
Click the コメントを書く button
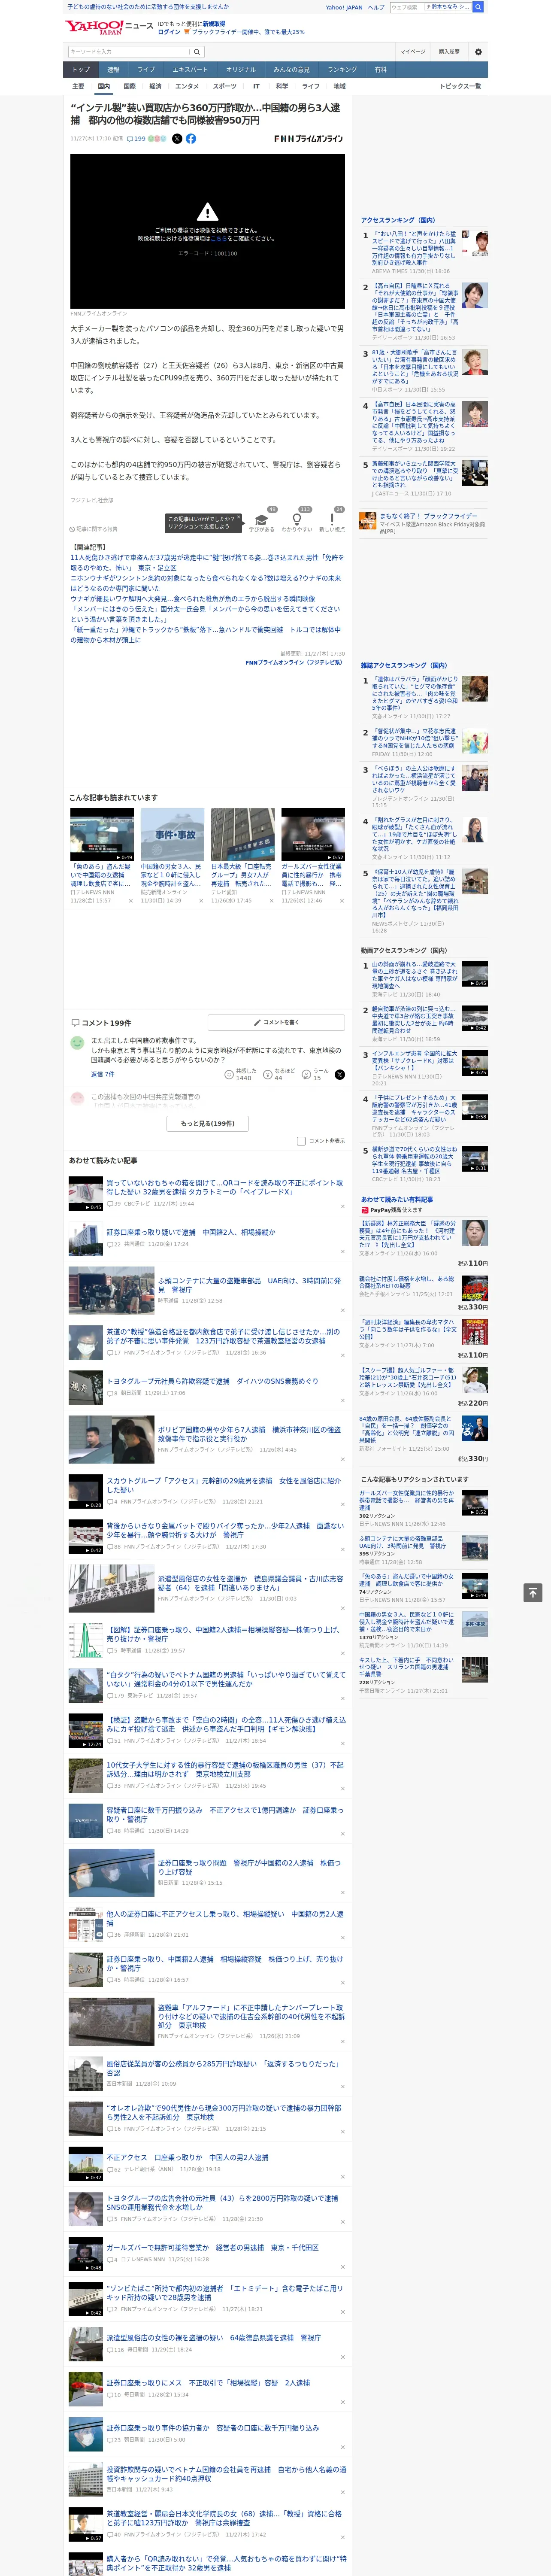(x=276, y=1022)
